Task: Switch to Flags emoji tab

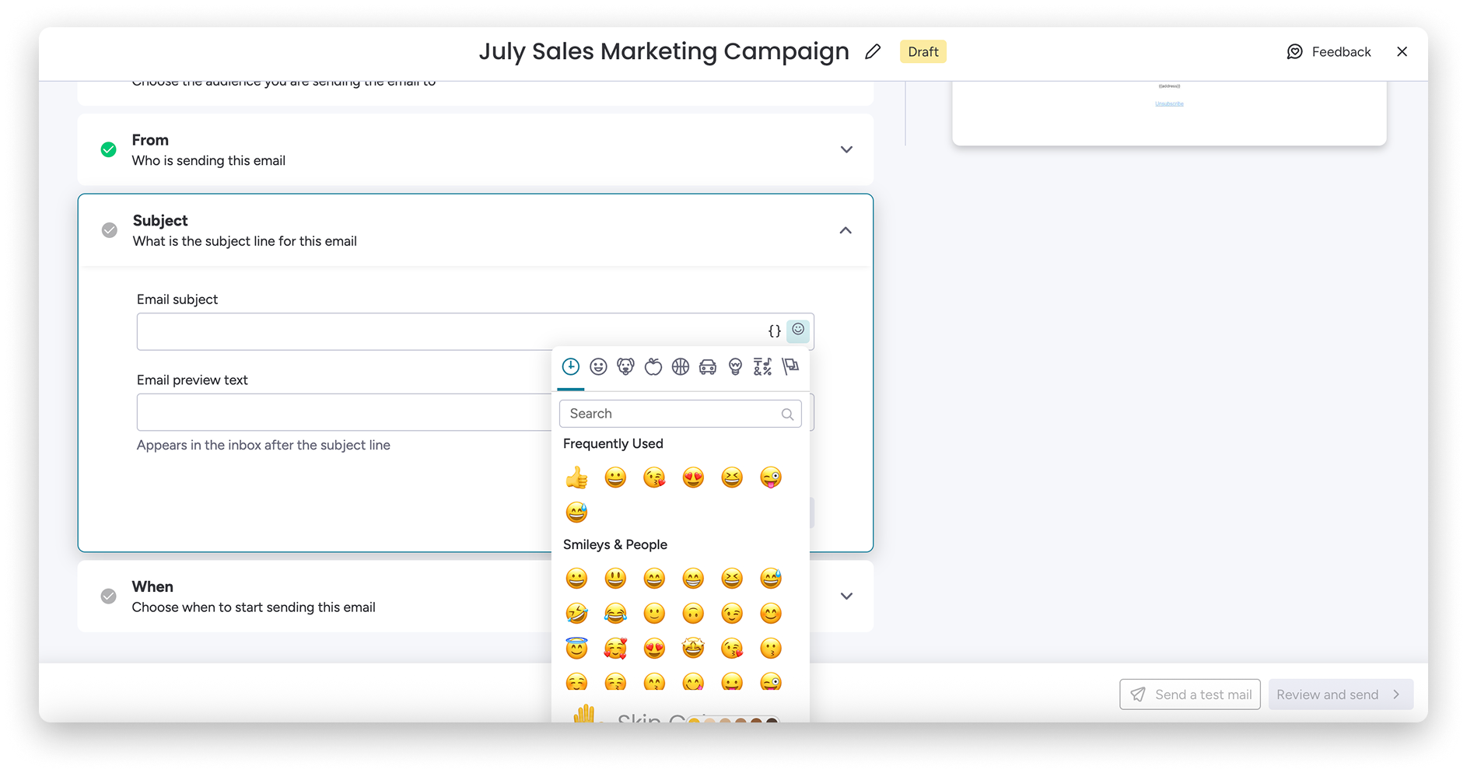Action: point(790,366)
